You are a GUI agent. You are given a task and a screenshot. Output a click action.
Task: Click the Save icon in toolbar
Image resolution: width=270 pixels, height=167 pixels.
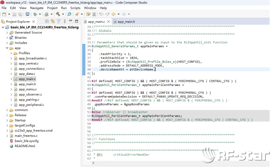tap(14, 14)
